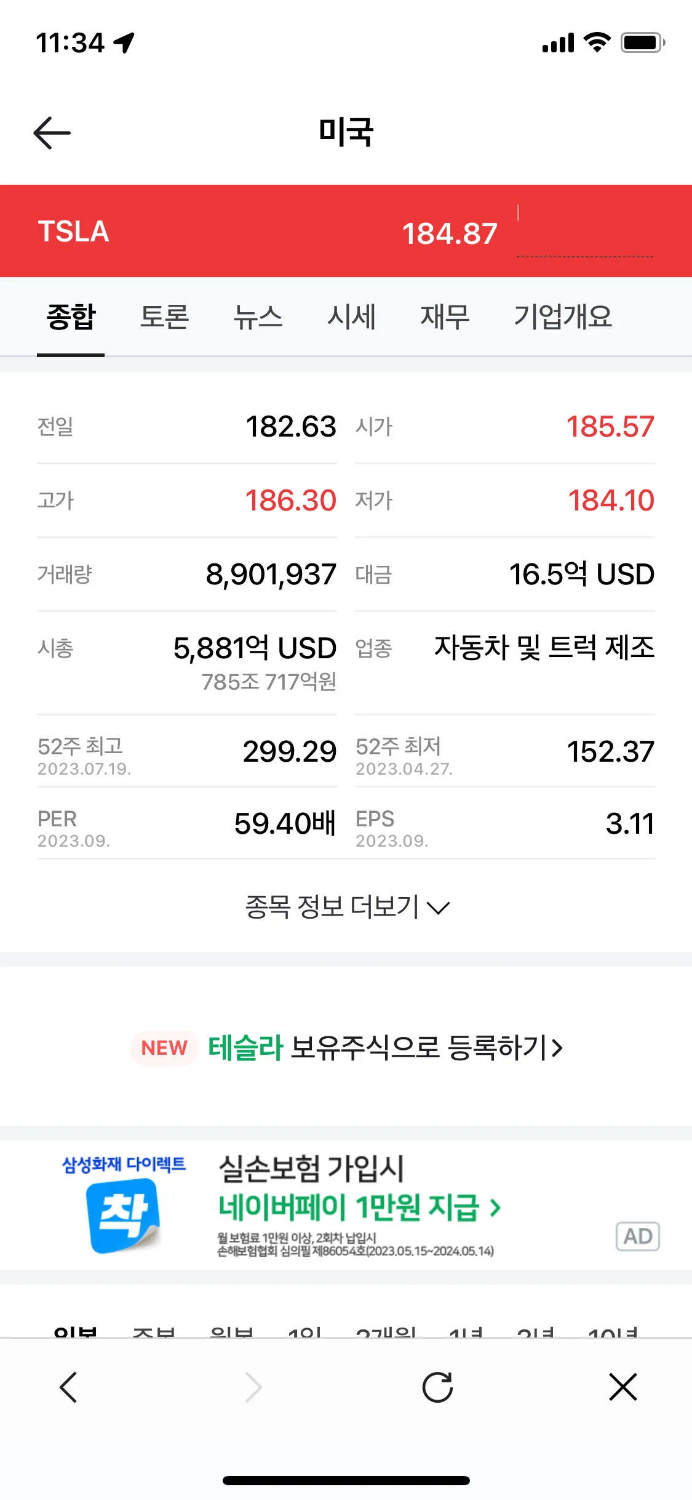Go back with the bottom browser back chevron
The image size is (692, 1500).
[x=68, y=1387]
